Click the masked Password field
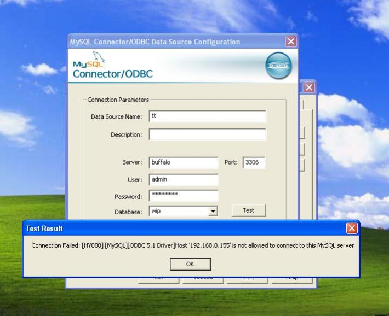The width and height of the screenshot is (389, 316). point(184,196)
